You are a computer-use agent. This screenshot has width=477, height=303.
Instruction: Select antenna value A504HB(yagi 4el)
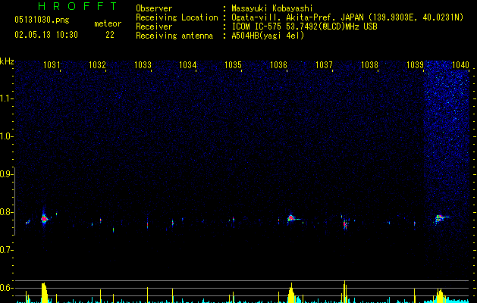tap(268, 36)
